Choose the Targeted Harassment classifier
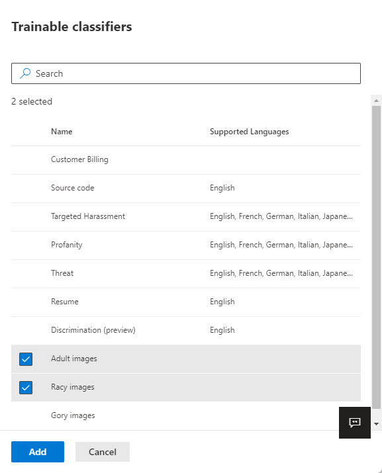 (x=186, y=216)
